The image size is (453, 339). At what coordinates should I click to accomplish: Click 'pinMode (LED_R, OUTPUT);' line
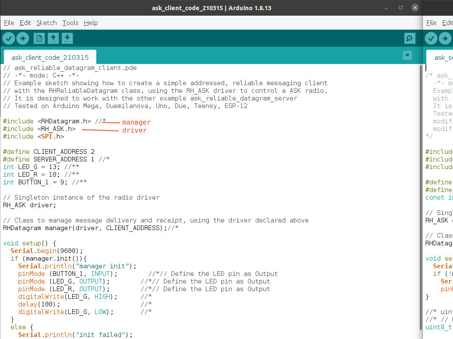point(64,289)
